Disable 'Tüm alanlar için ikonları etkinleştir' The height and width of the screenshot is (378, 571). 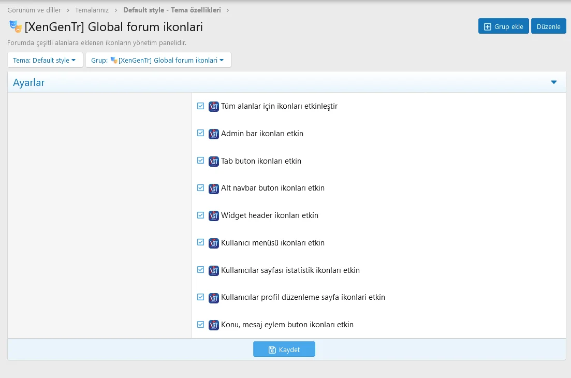pos(200,106)
